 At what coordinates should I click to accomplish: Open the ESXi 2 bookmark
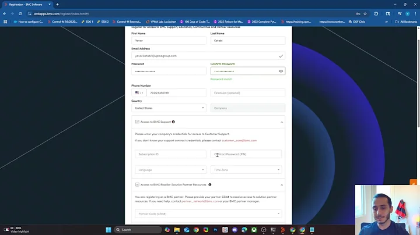coord(103,22)
